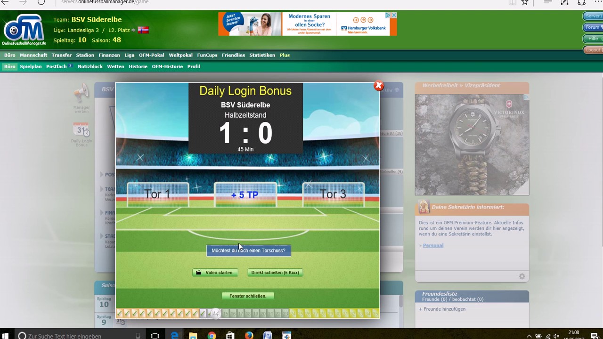Click the browser share icon
This screenshot has width=603, height=339.
click(582, 2)
